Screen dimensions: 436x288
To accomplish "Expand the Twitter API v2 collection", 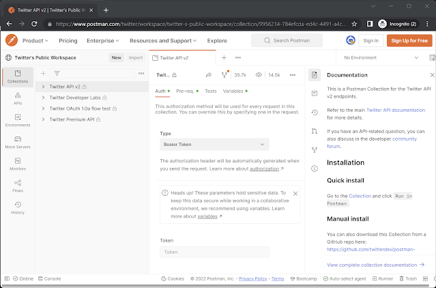I will click(x=43, y=87).
